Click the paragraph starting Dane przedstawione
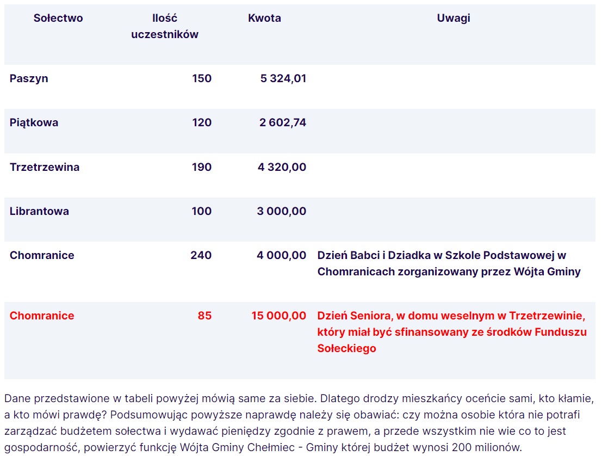Screen dimensions: 602x456 click(299, 423)
